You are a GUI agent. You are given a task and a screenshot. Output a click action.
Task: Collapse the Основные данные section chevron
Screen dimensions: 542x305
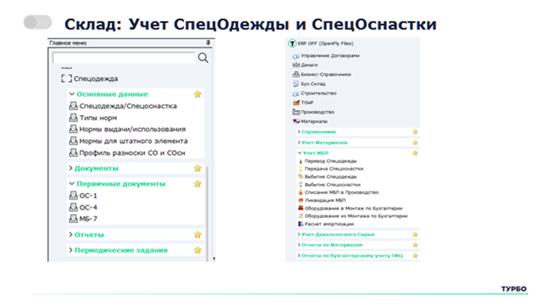pos(72,94)
